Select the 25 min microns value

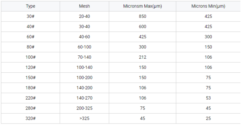pos(208,118)
